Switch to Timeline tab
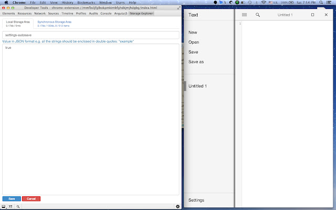Viewport: 336px width, 210px height. [67, 13]
